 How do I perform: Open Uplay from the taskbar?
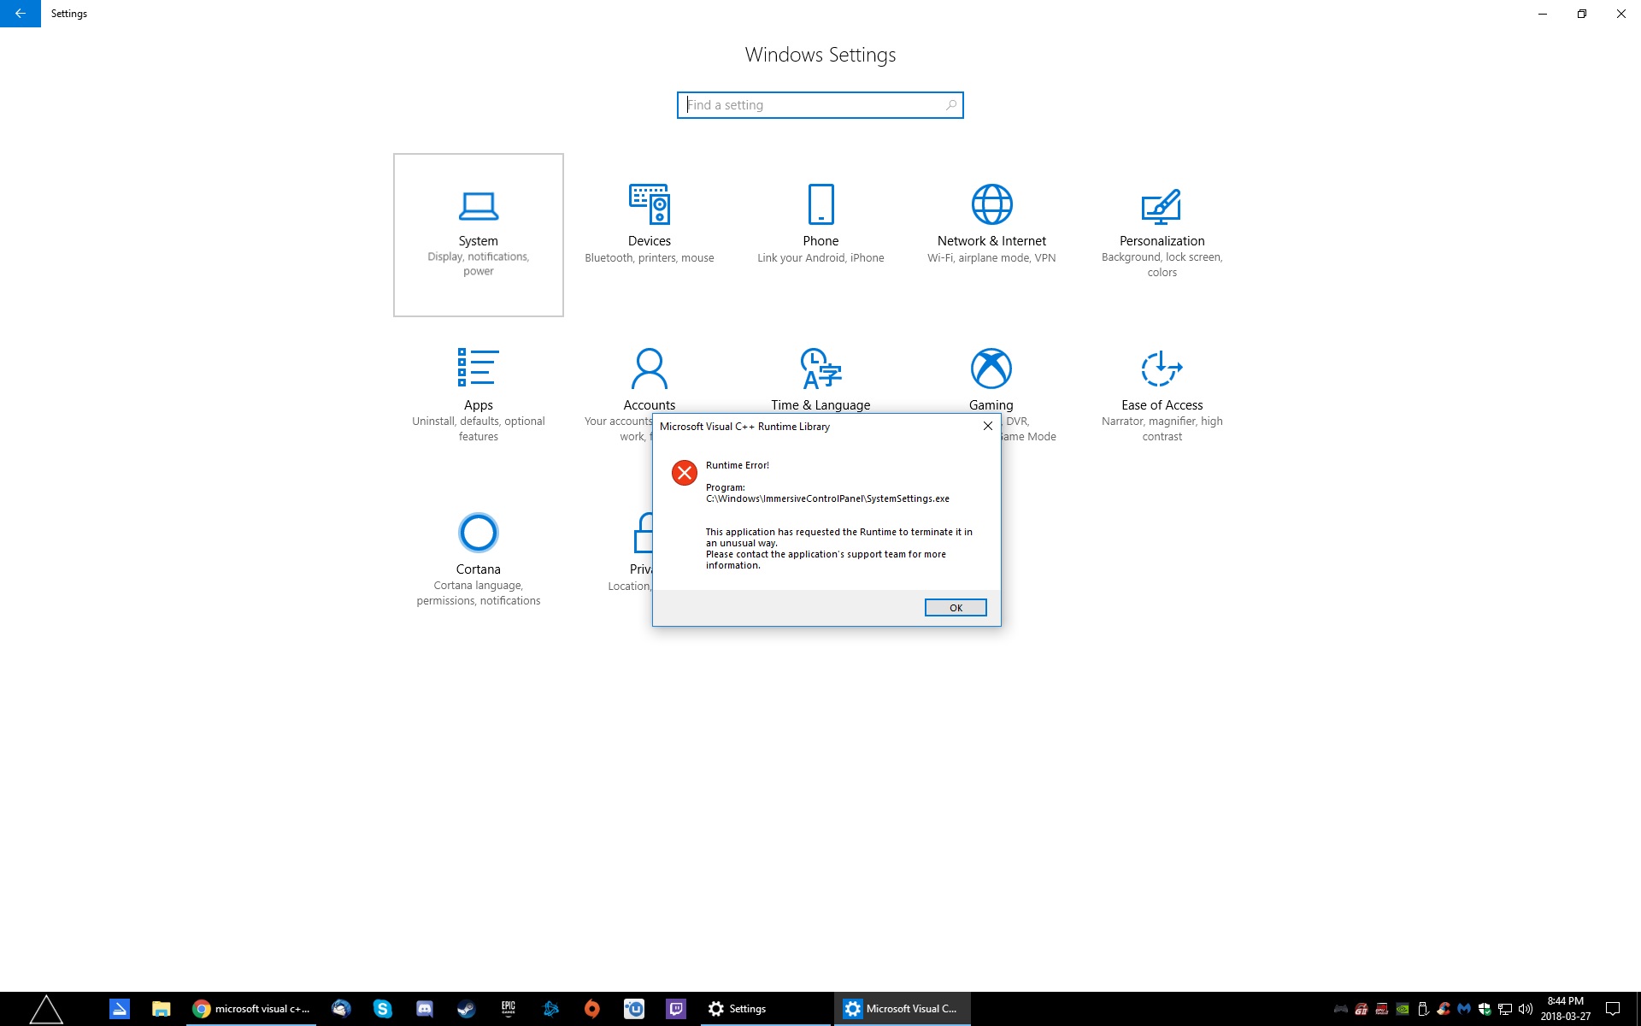634,1009
